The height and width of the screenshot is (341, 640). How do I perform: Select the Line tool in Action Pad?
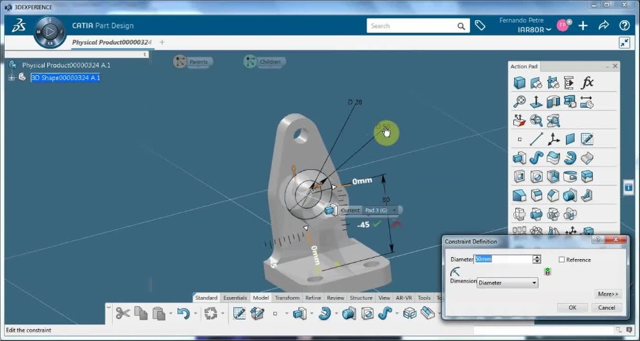tap(536, 139)
